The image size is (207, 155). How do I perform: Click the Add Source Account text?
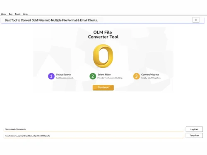(x=65, y=78)
